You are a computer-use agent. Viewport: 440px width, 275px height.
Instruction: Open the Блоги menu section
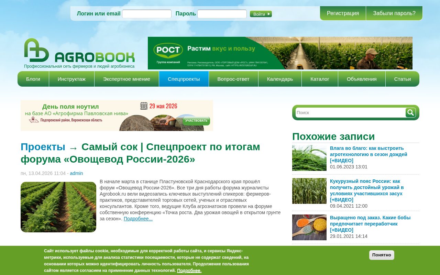33,79
